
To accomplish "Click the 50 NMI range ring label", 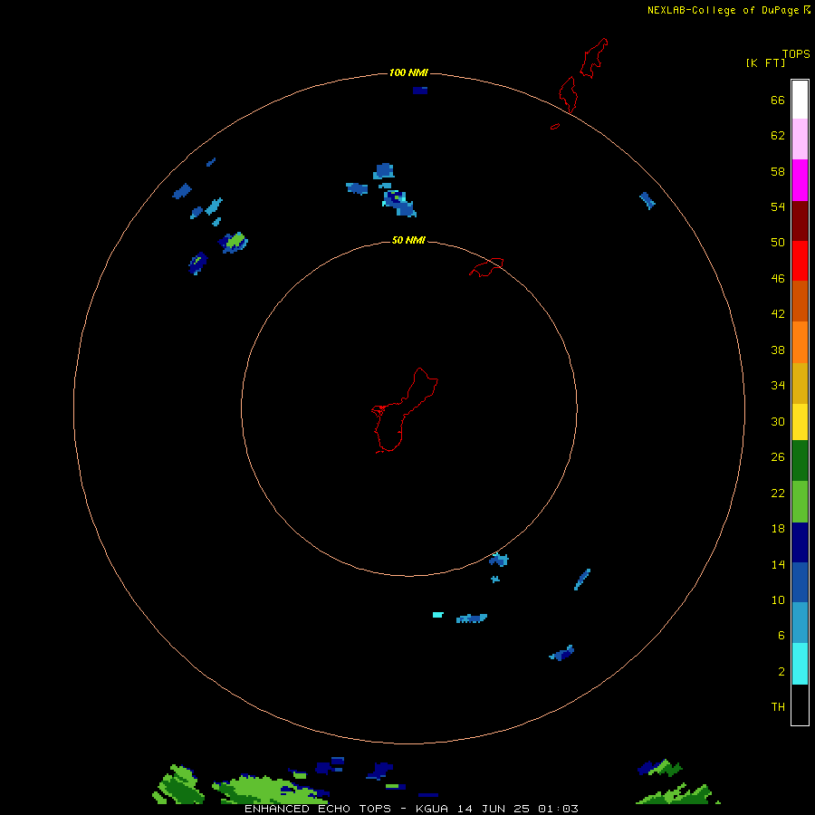I will tap(408, 240).
